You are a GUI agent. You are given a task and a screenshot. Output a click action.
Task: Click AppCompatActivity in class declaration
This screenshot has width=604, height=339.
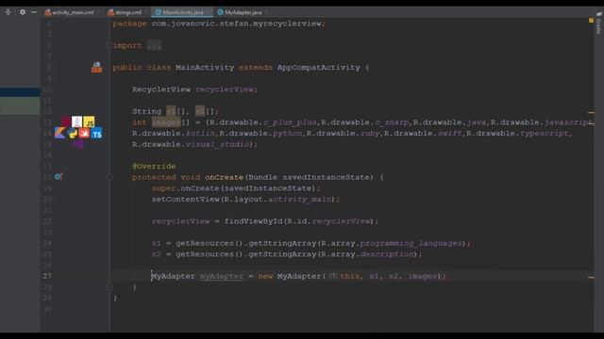click(319, 68)
